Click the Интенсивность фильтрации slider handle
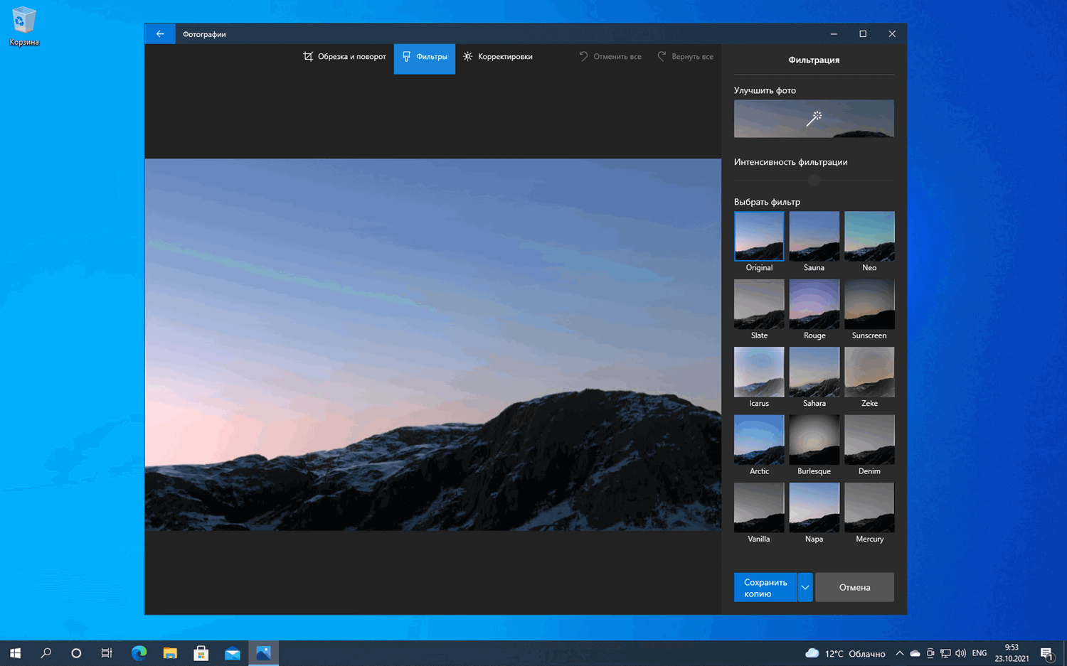The image size is (1067, 666). click(x=814, y=181)
